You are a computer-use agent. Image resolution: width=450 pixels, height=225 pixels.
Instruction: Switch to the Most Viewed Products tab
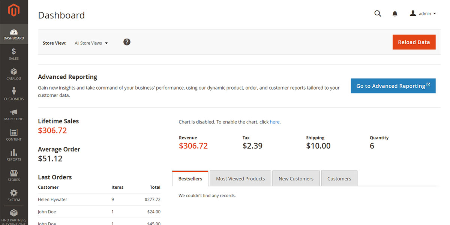[240, 178]
